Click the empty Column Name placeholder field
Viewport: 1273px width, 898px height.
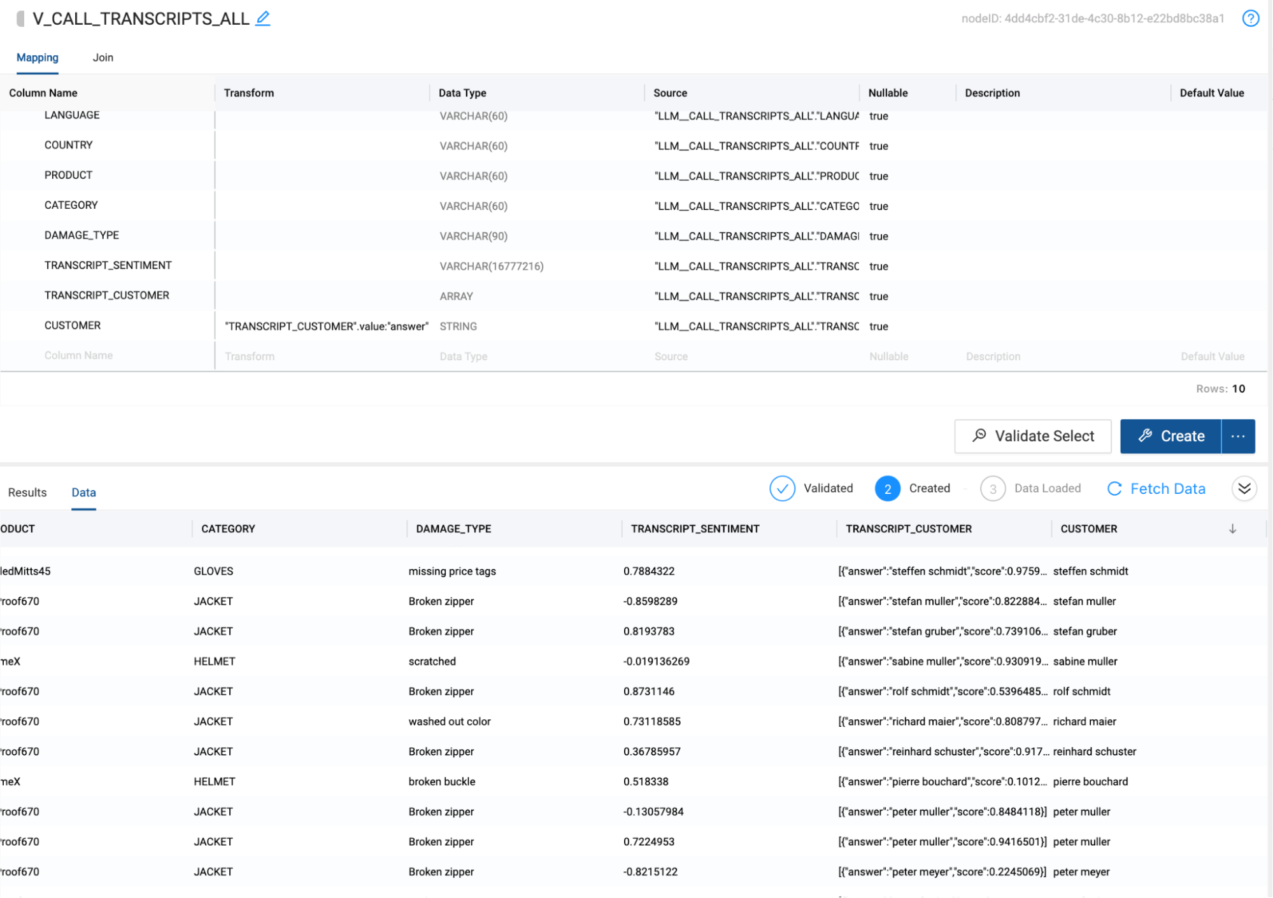(78, 356)
